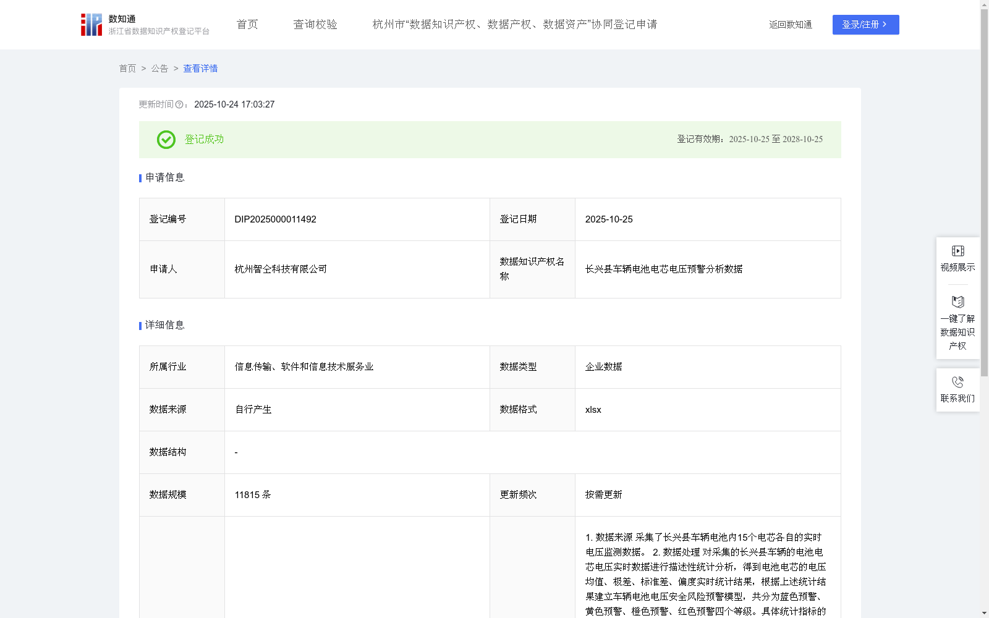989x618 pixels.
Task: Click the data type value 企业数据
Action: [604, 367]
